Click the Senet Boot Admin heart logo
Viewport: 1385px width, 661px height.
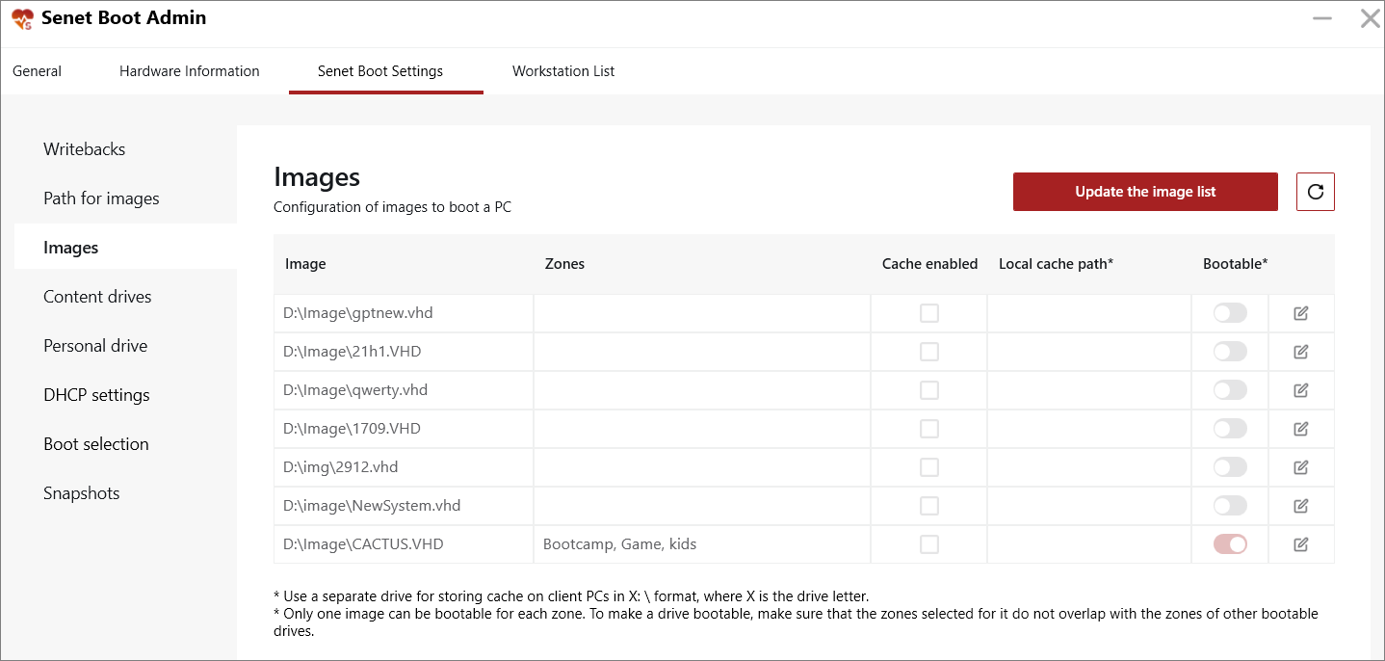coord(22,18)
